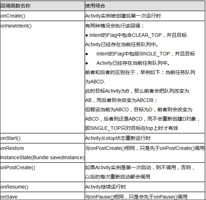This screenshot has width=206, height=200.
Task: Select the onStart() cell
Action: [42, 138]
